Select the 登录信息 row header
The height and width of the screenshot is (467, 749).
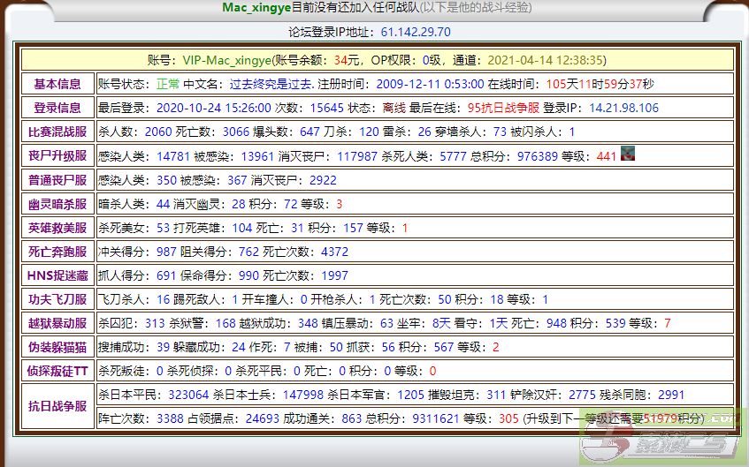pyautogui.click(x=57, y=108)
